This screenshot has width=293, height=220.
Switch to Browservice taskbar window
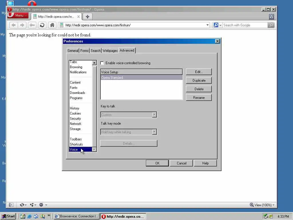pyautogui.click(x=77, y=217)
